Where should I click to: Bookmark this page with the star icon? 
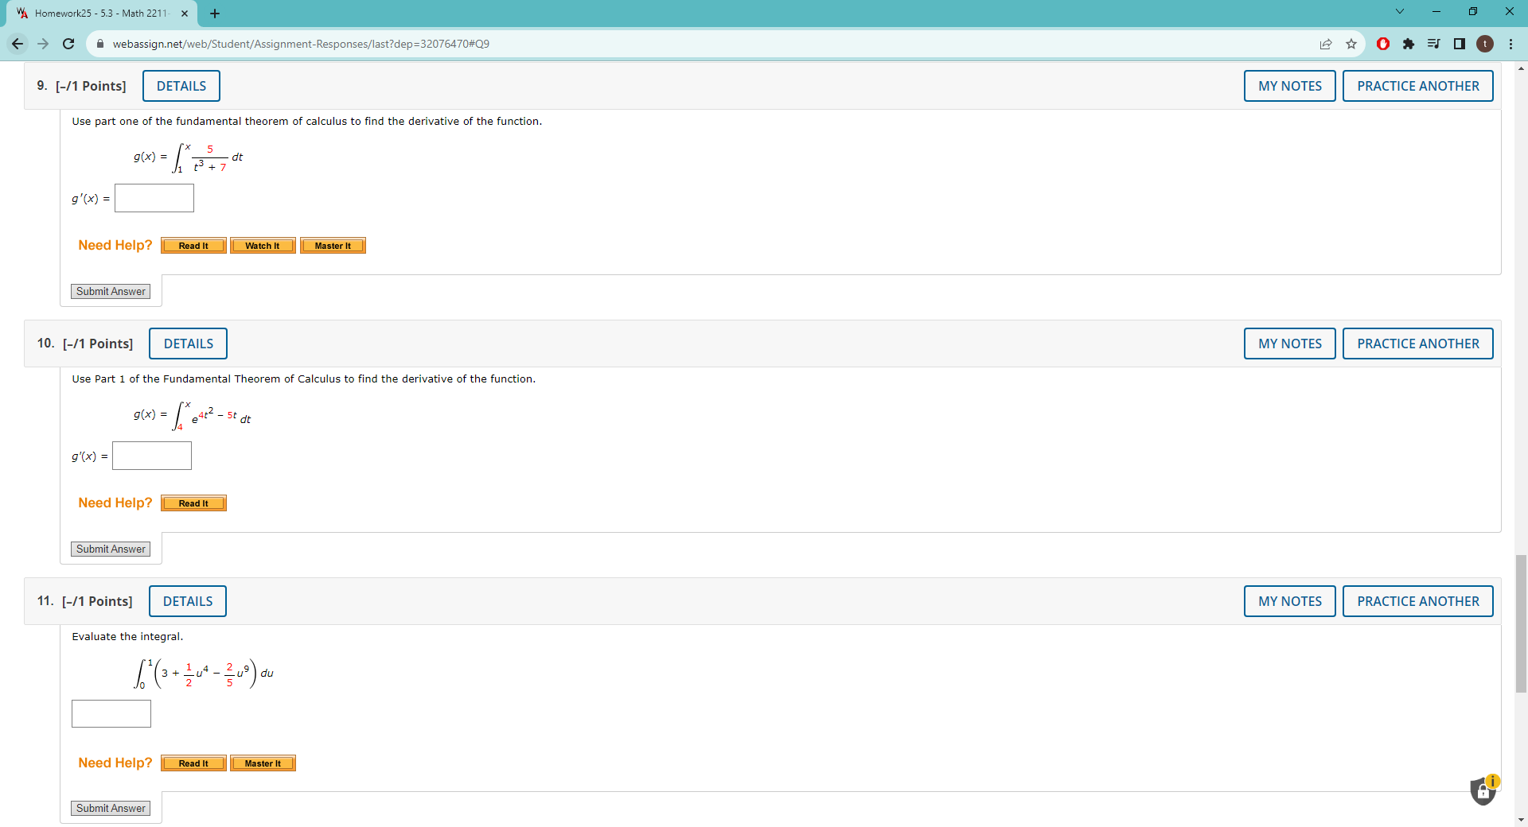[1351, 44]
